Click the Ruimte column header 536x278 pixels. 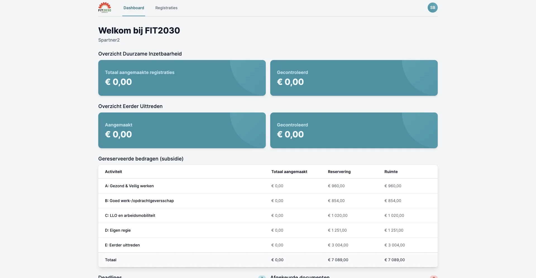(x=391, y=172)
